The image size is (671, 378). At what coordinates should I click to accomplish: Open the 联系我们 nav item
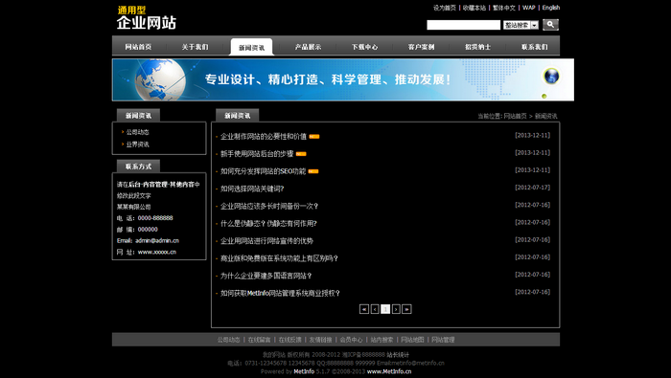(535, 47)
